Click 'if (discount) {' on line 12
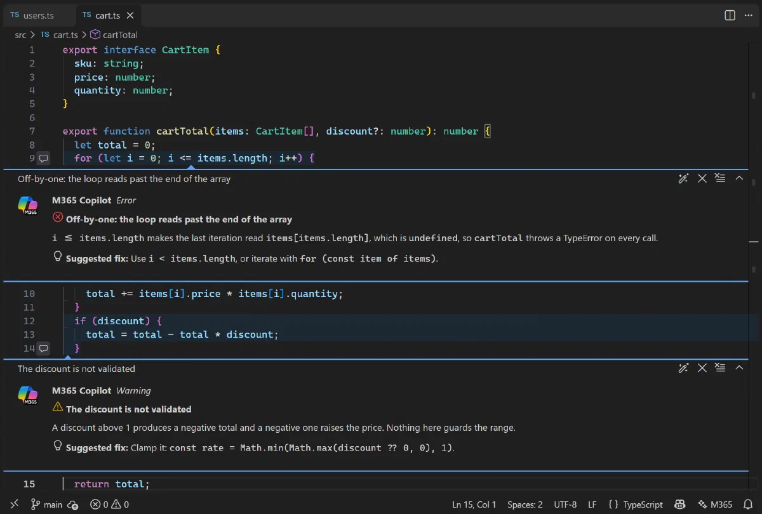 point(118,321)
